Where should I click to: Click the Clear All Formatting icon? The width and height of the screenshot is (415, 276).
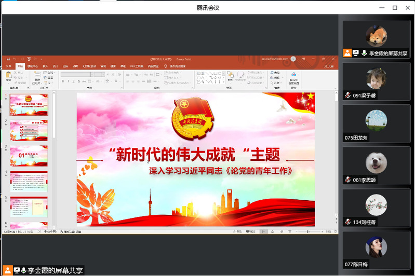(x=119, y=75)
